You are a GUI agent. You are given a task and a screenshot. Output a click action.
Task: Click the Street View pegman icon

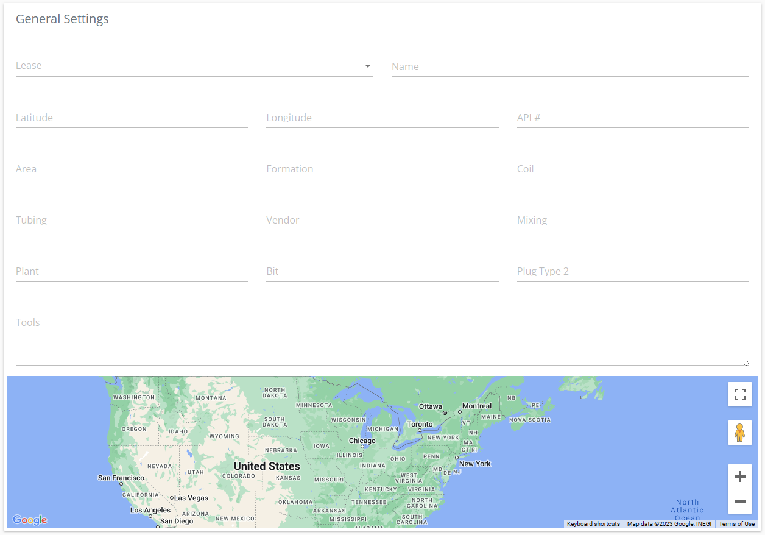(740, 433)
